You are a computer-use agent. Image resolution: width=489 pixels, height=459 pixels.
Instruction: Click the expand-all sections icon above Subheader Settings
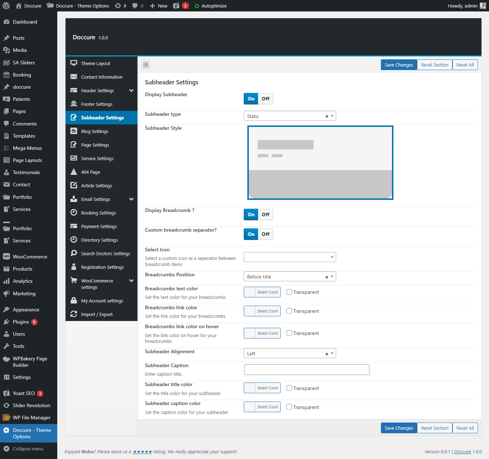tap(146, 64)
